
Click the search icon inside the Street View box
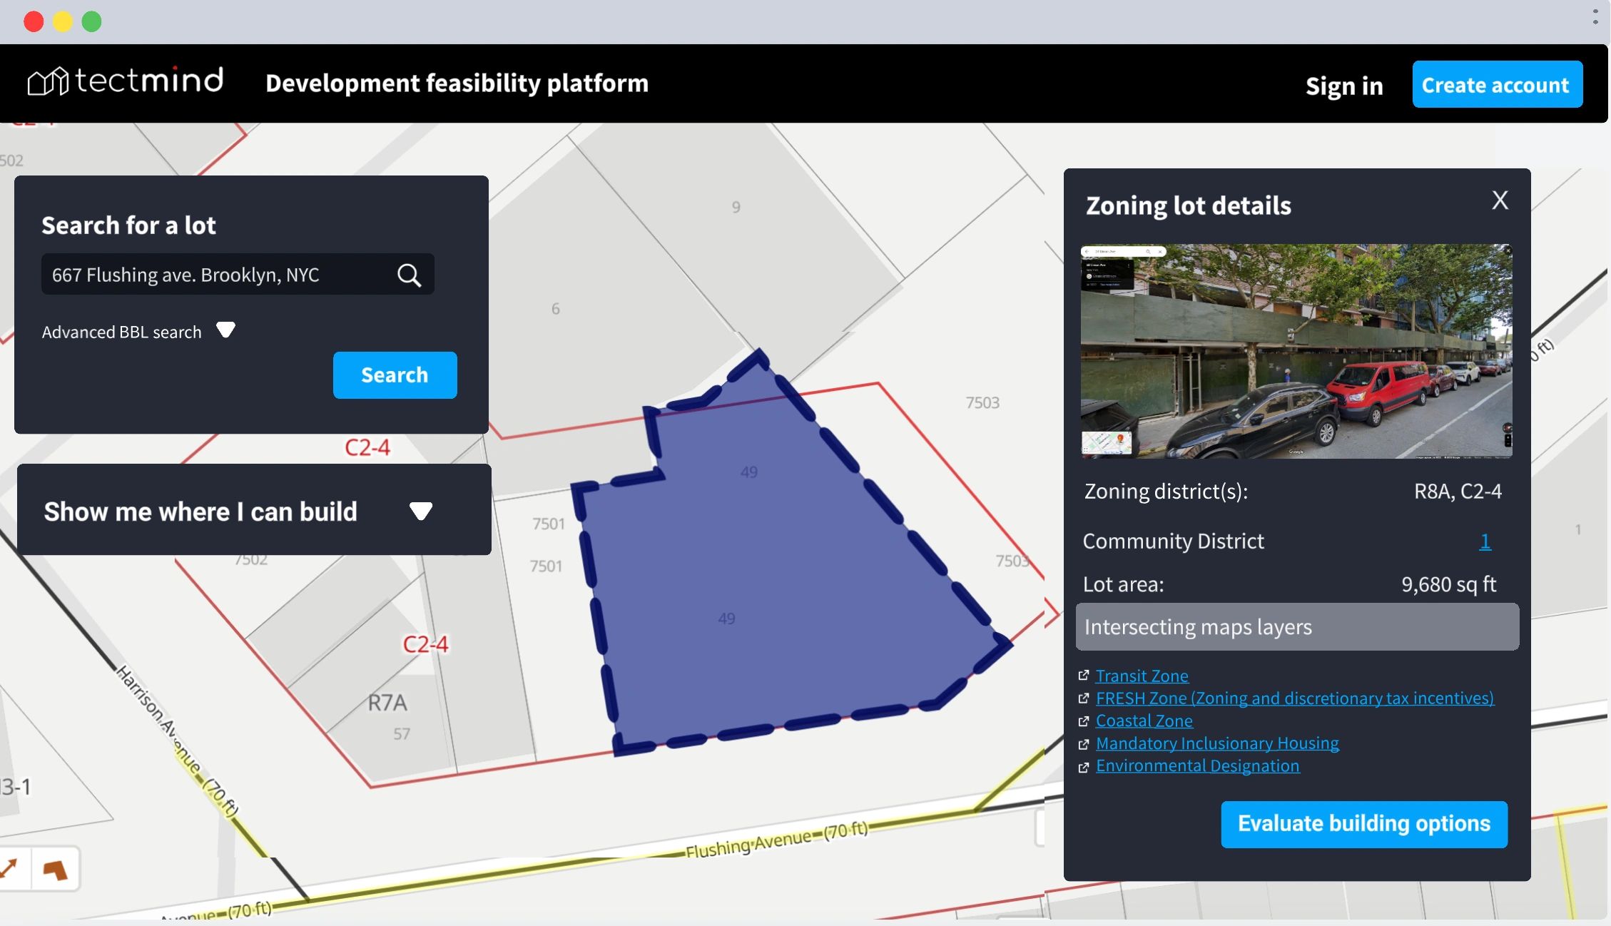coord(1148,252)
